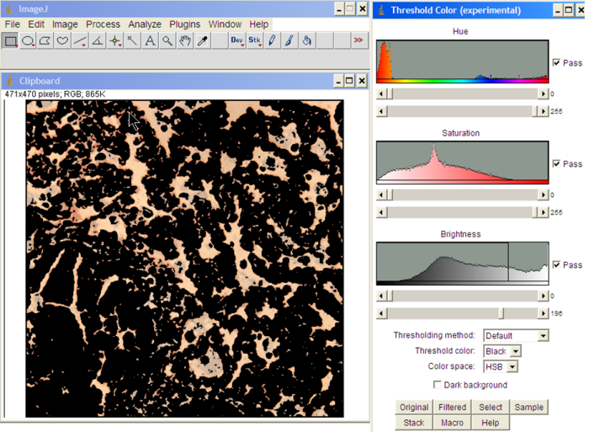Image resolution: width=589 pixels, height=432 pixels.
Task: Select the Oval selection tool
Action: 28,40
